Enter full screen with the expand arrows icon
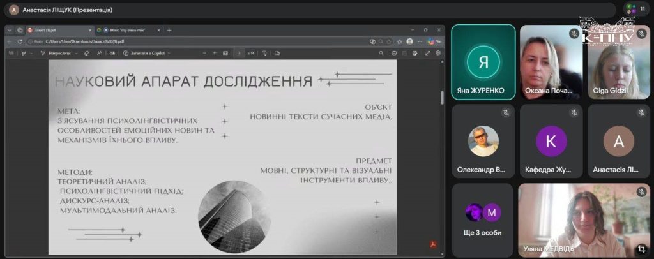Screen dimensions: 654x259 click(427, 54)
